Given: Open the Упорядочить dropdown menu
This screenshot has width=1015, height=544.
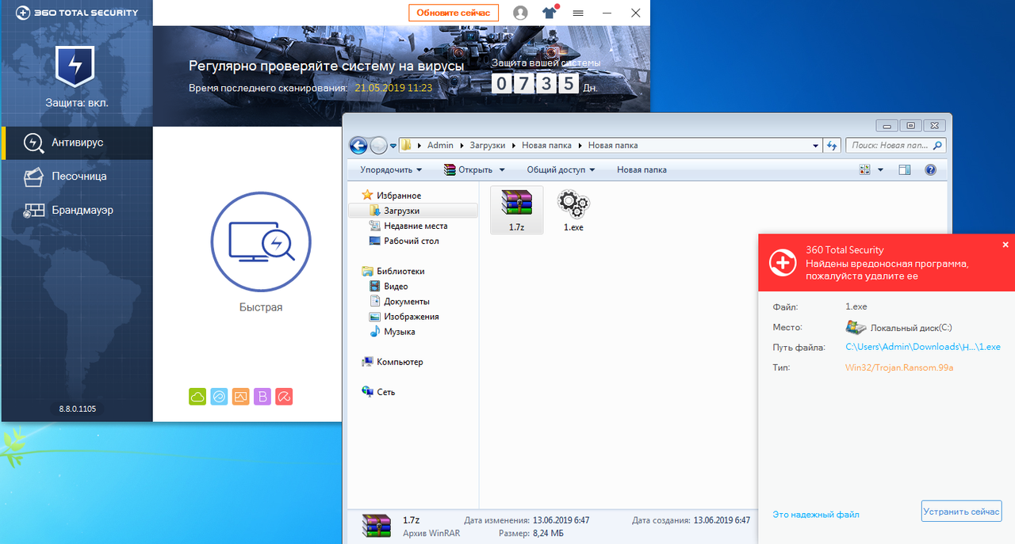Looking at the screenshot, I should [x=391, y=169].
